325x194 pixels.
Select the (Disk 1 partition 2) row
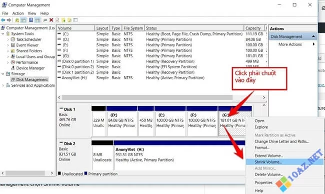[161, 72]
